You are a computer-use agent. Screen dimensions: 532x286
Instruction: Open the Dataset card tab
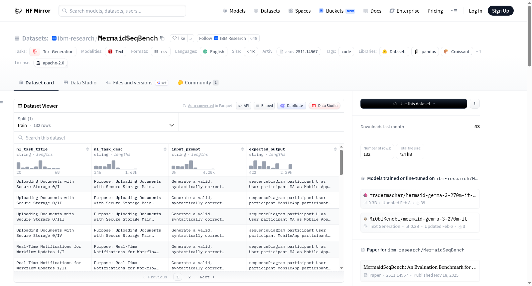click(36, 83)
